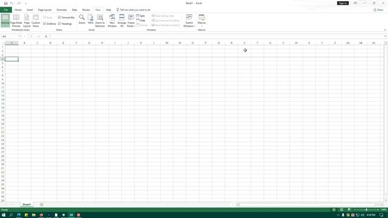388x218 pixels.
Task: Launch Microsoft Edge from the taskbar
Action: pos(19,215)
